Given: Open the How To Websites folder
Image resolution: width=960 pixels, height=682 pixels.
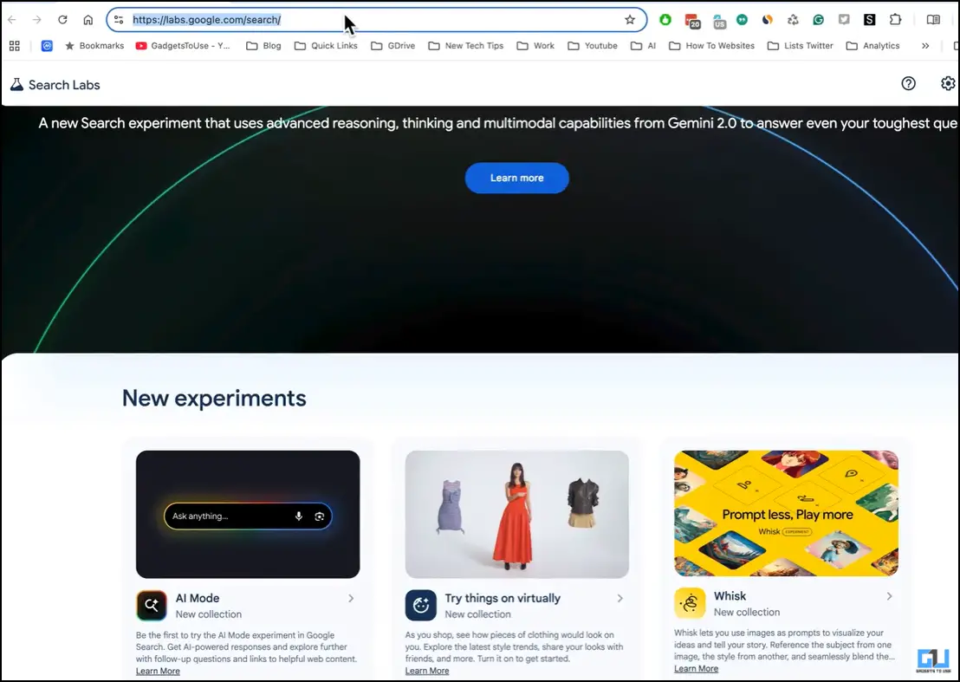Looking at the screenshot, I should [711, 46].
